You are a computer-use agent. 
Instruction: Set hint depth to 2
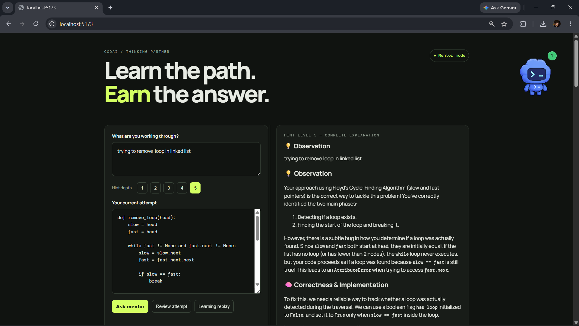(x=155, y=188)
